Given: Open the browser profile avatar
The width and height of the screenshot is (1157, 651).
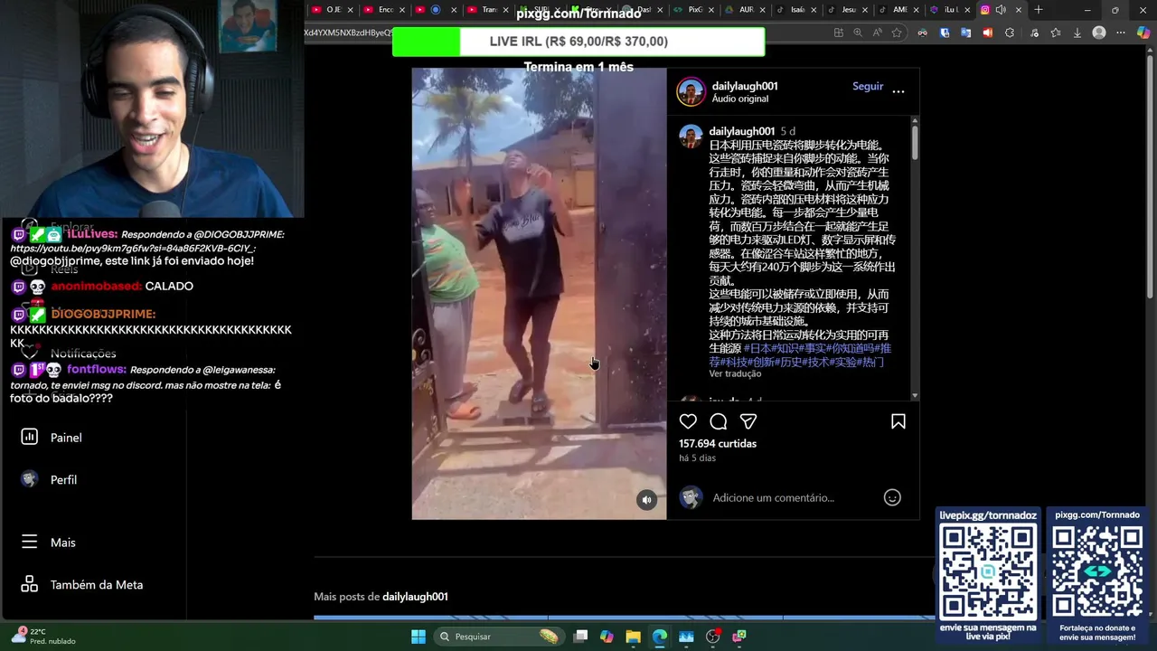Looking at the screenshot, I should [1099, 33].
